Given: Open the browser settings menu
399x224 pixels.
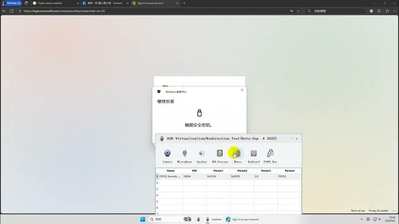Looking at the screenshot, I should (x=395, y=11).
